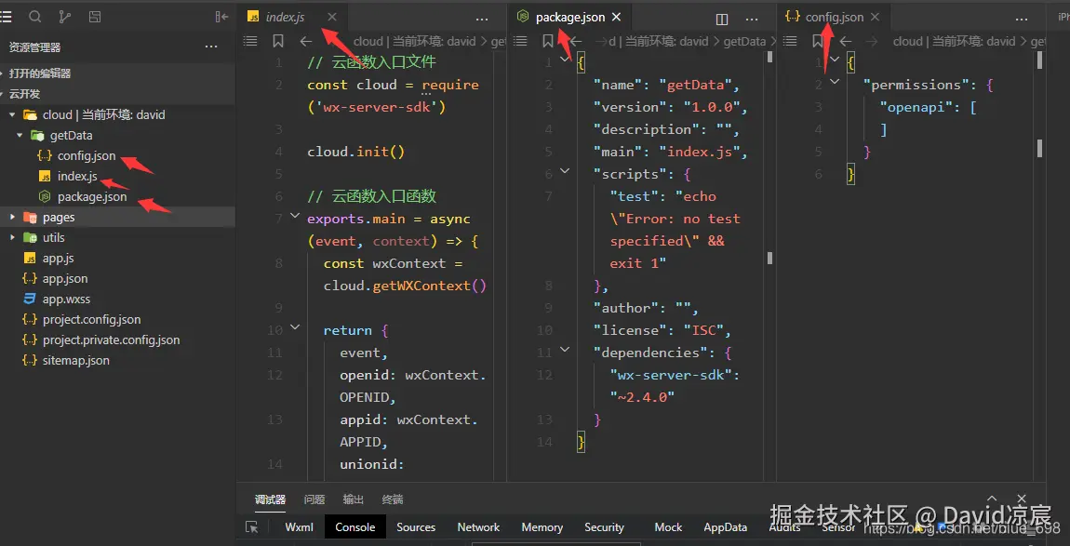Viewport: 1070px width, 546px height.
Task: Switch to the package.json tab
Action: tap(569, 17)
